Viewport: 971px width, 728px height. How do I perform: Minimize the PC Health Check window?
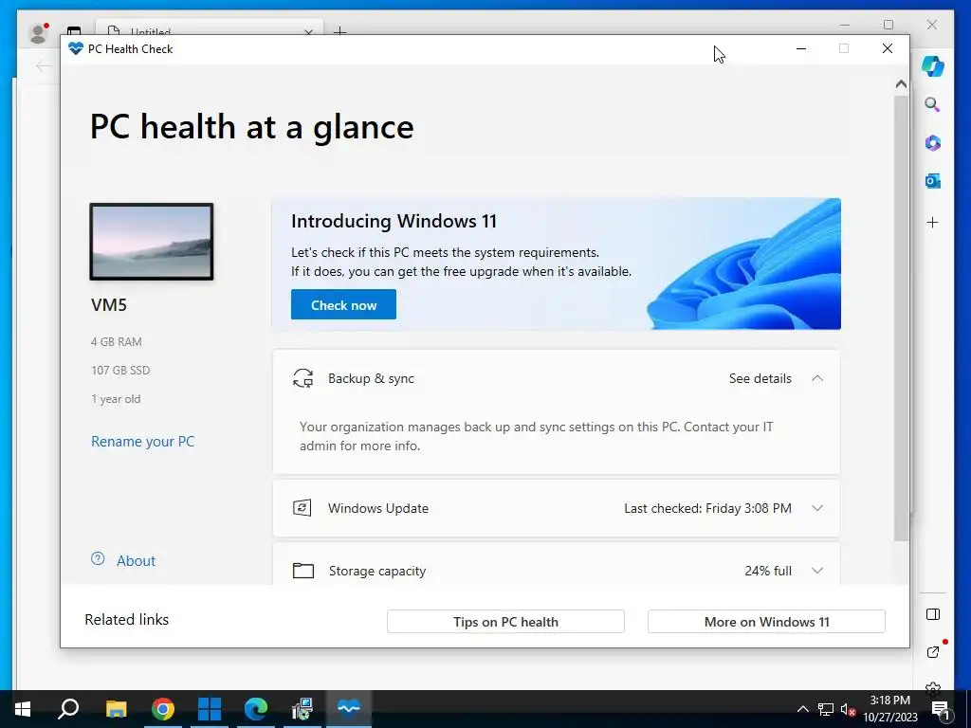tap(800, 48)
